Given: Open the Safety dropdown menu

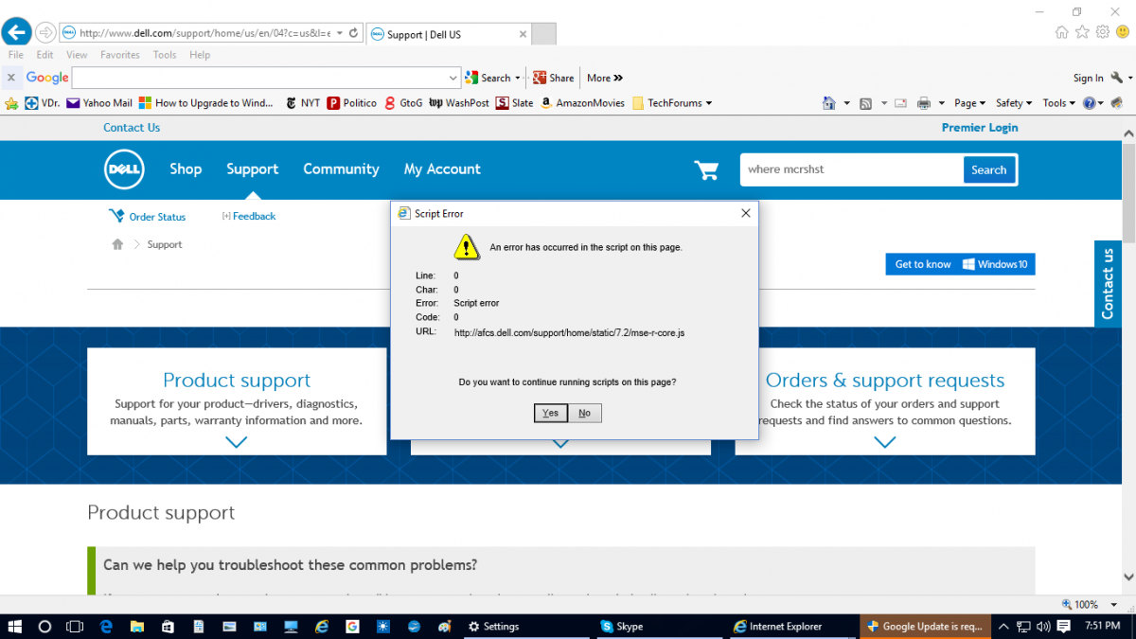Looking at the screenshot, I should 1013,103.
